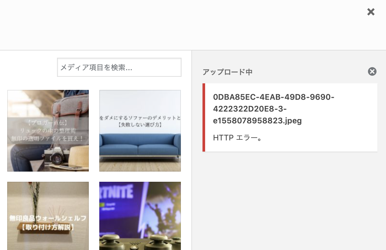Dismiss the アップロード中 upload errors panel
This screenshot has height=250, width=386.
tap(372, 72)
